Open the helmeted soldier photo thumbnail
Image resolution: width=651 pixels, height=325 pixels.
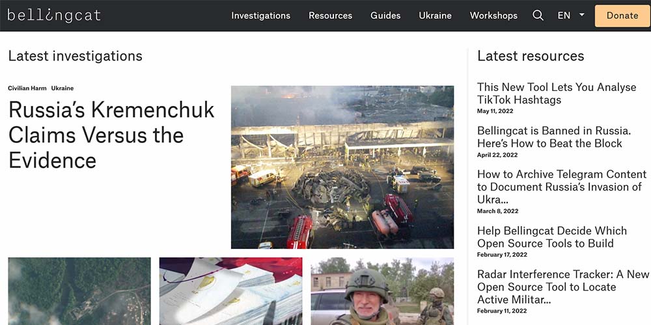click(382, 291)
